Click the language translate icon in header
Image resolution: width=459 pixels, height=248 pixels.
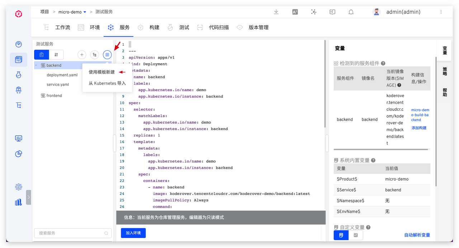[x=295, y=12]
